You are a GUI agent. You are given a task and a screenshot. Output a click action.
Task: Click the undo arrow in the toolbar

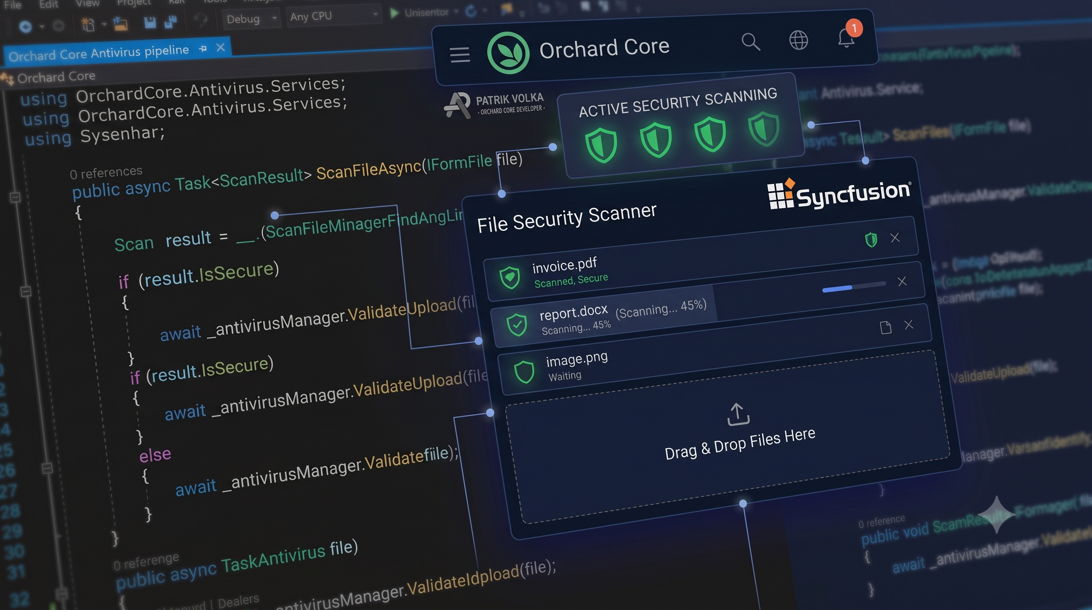200,19
